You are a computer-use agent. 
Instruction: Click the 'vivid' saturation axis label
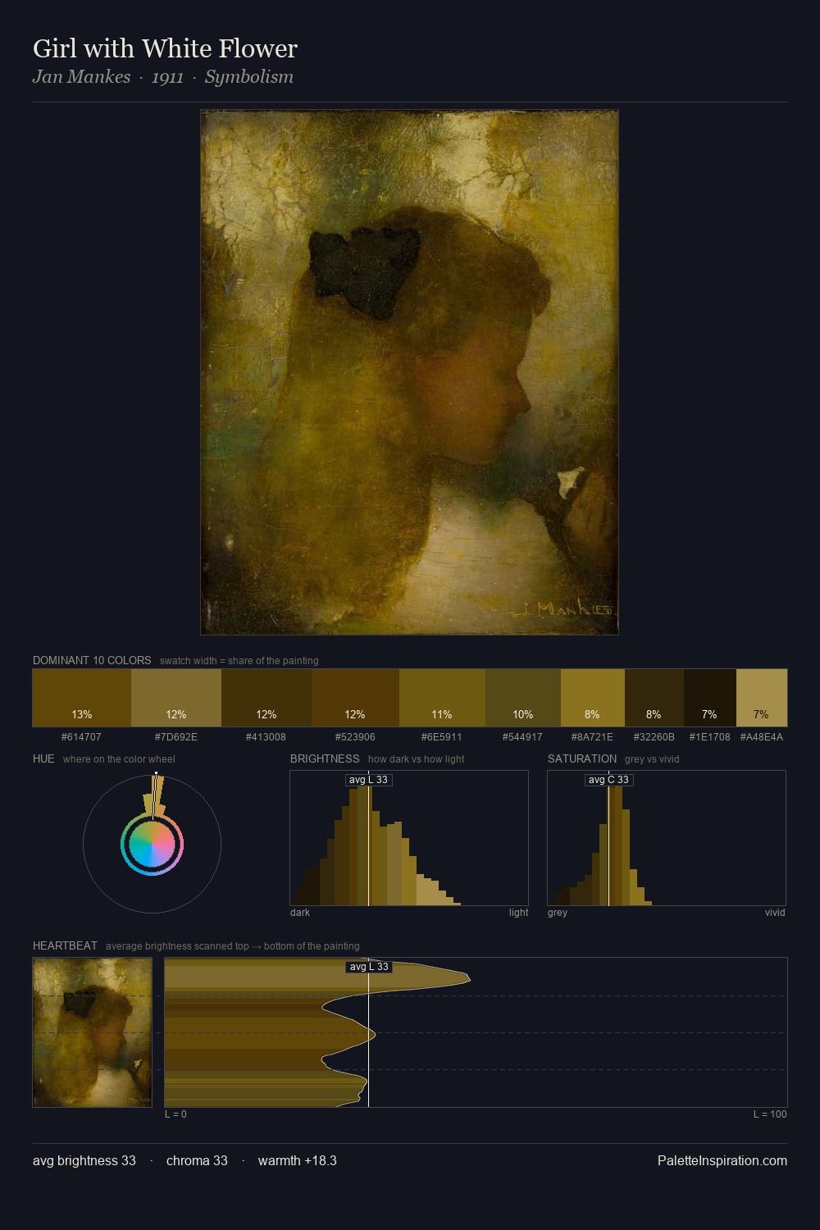click(x=775, y=913)
